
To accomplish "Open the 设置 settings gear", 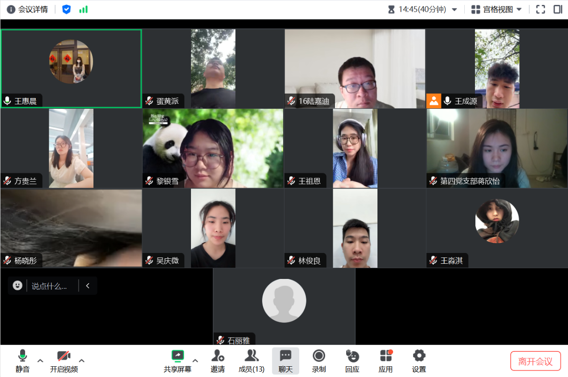I will click(419, 360).
